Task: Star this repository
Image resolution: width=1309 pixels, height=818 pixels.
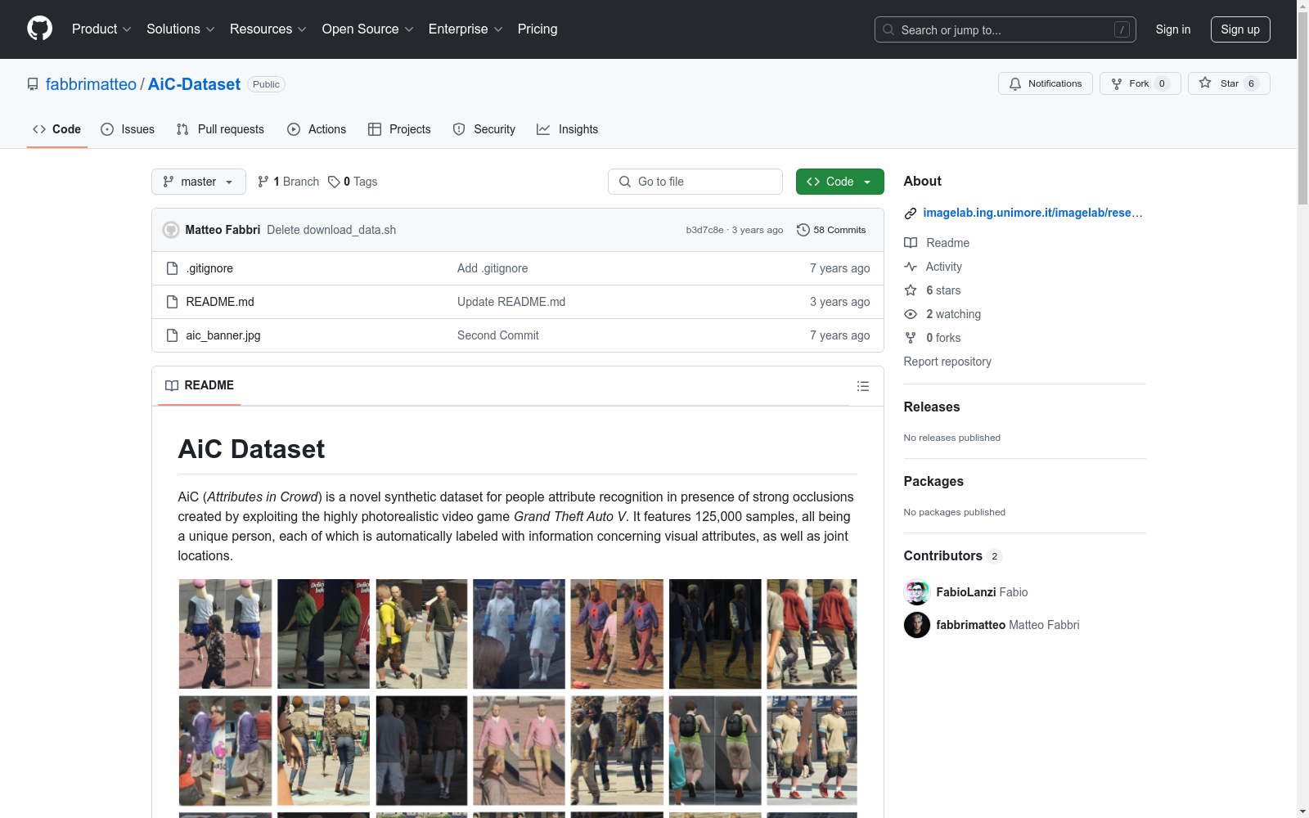Action: [1228, 83]
